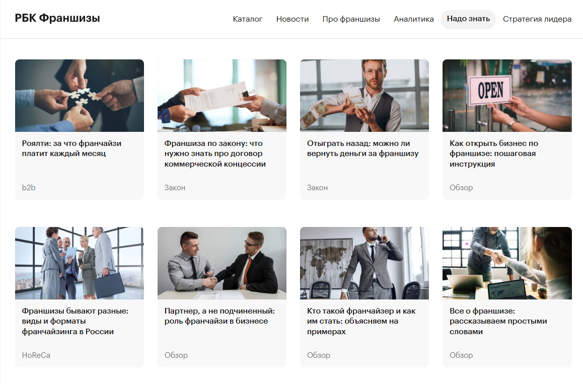583x384 pixels.
Task: Go to the Новости section
Action: coord(293,19)
